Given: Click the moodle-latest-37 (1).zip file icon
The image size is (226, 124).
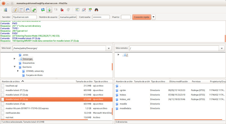Looking at the screenshot, I should (x=3, y=90).
